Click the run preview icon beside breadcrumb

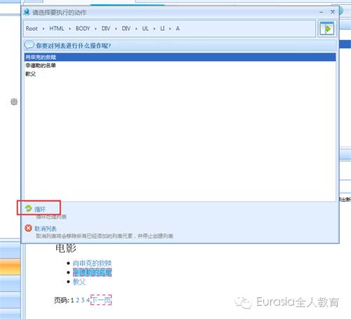point(327,29)
